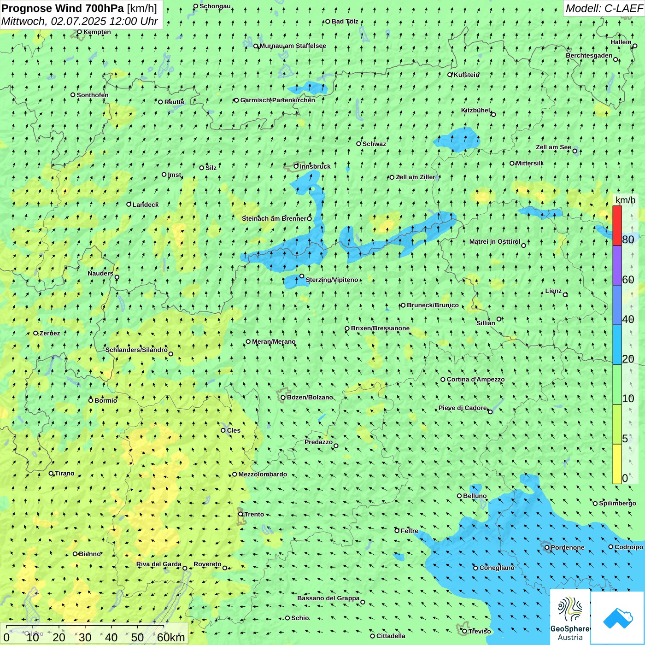Click the 'Bassano del Grappa' label

tap(328, 598)
